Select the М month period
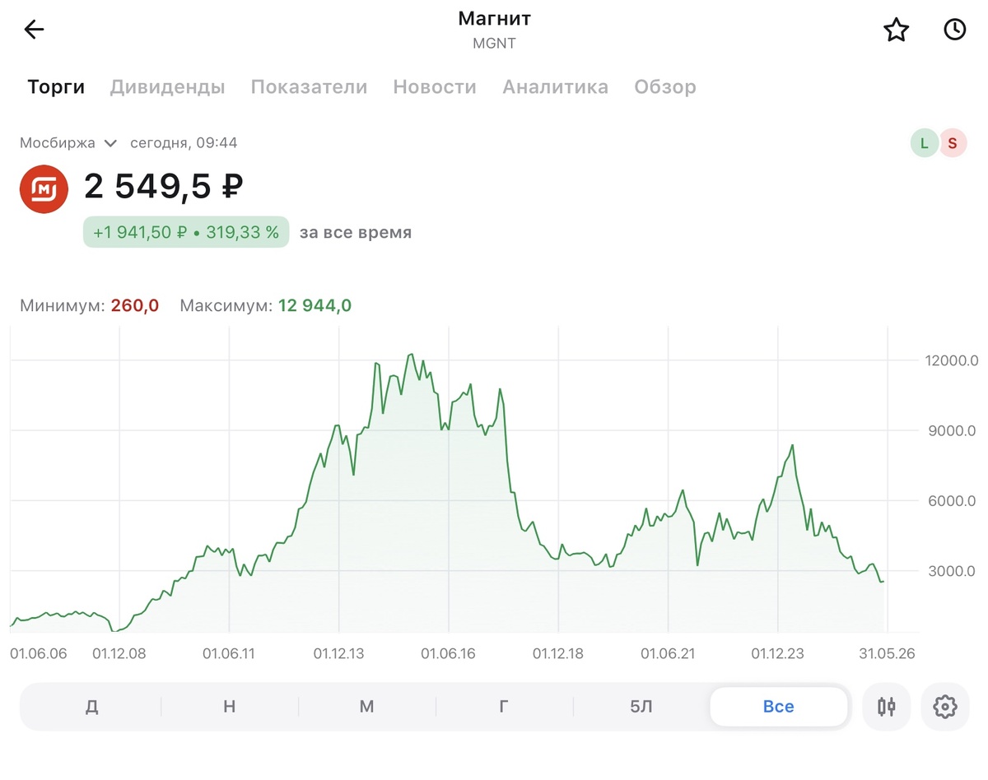 point(367,707)
